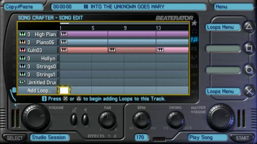
Task: Click the Untitled Drum track drum-pattern icon
Action: 22,82
